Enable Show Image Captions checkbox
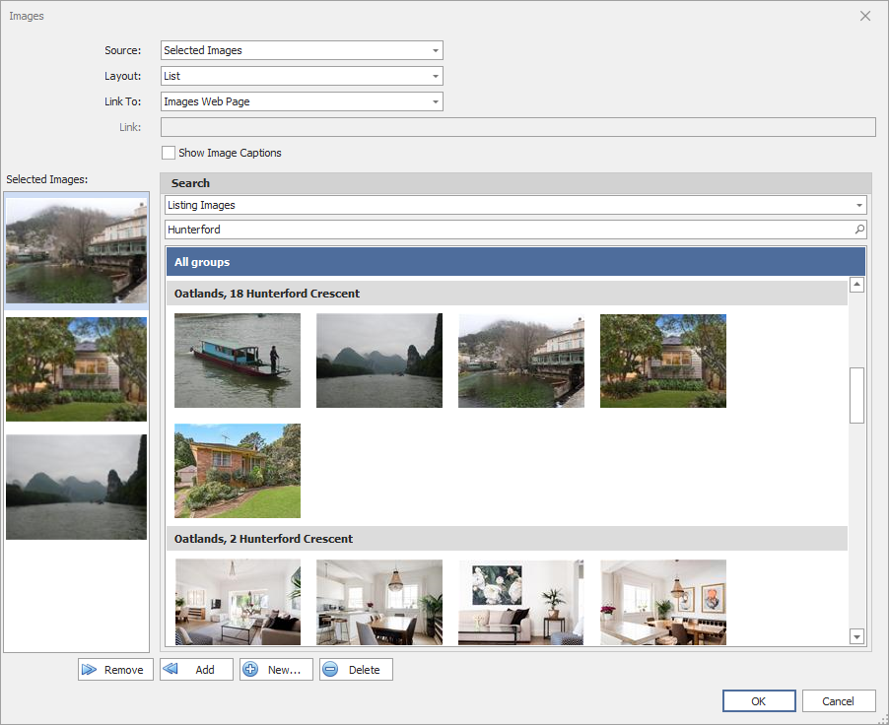 [x=170, y=153]
